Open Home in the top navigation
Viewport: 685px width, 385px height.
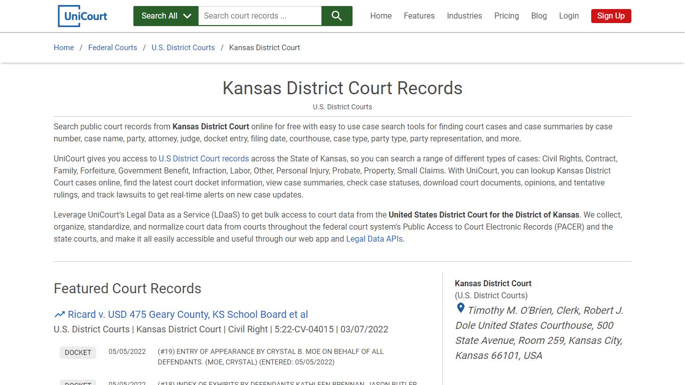[381, 16]
